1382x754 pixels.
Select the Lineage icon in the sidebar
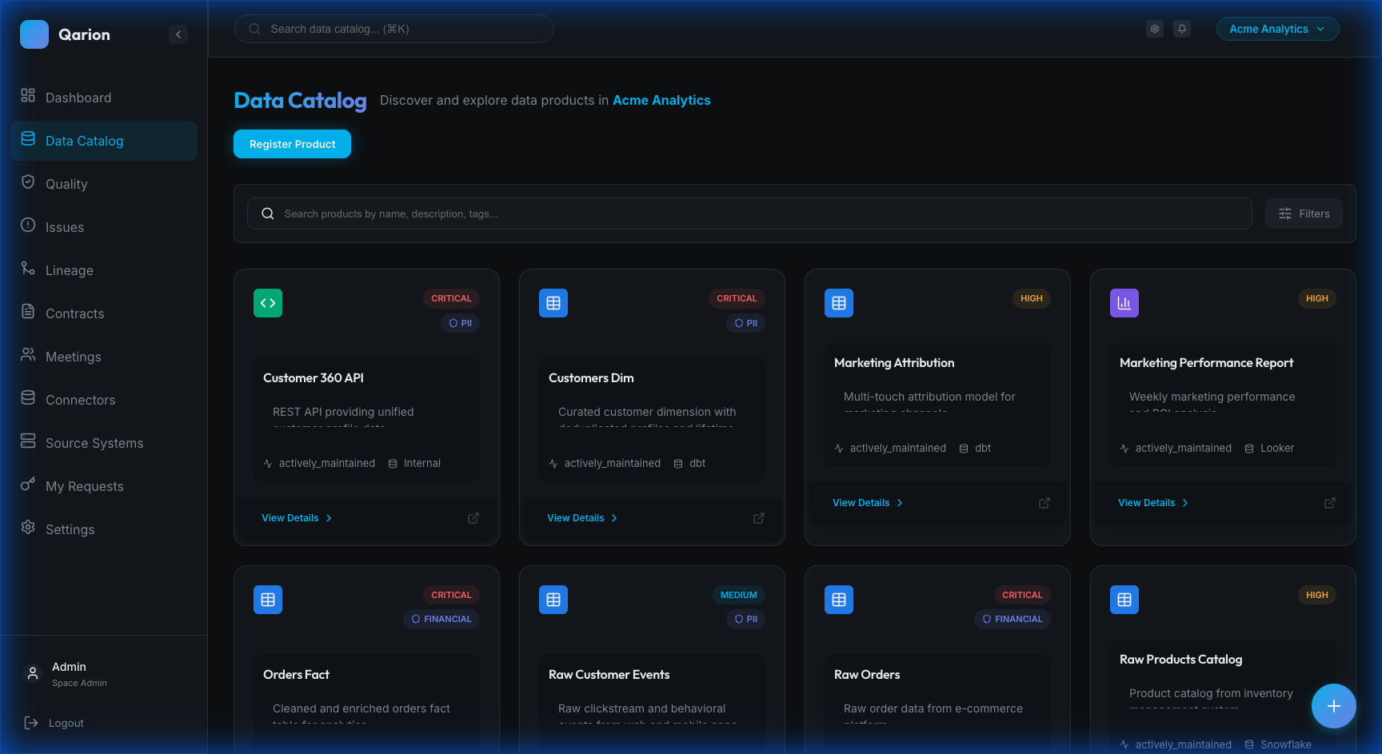(28, 269)
